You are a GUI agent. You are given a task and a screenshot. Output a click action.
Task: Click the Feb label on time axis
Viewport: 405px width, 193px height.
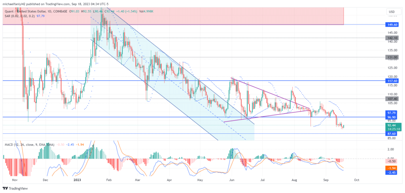pos(108,179)
